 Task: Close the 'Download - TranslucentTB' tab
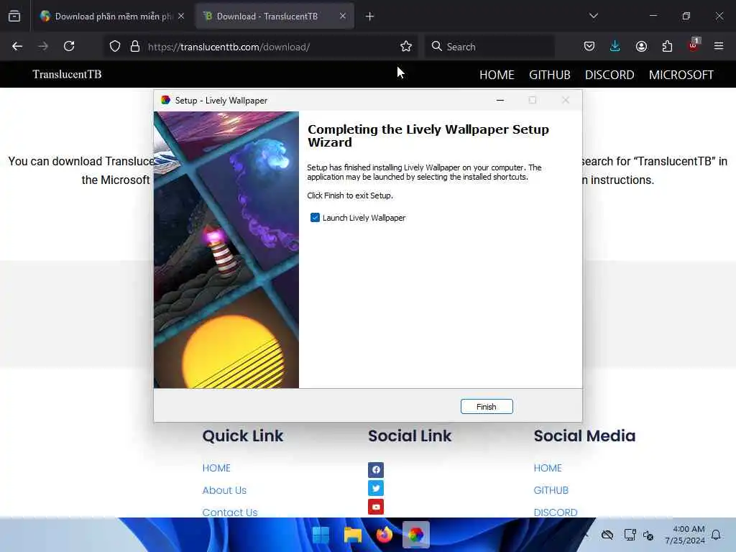tap(343, 17)
